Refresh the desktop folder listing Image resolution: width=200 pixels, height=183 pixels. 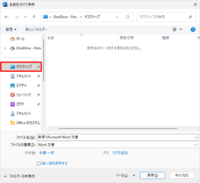click(x=128, y=17)
